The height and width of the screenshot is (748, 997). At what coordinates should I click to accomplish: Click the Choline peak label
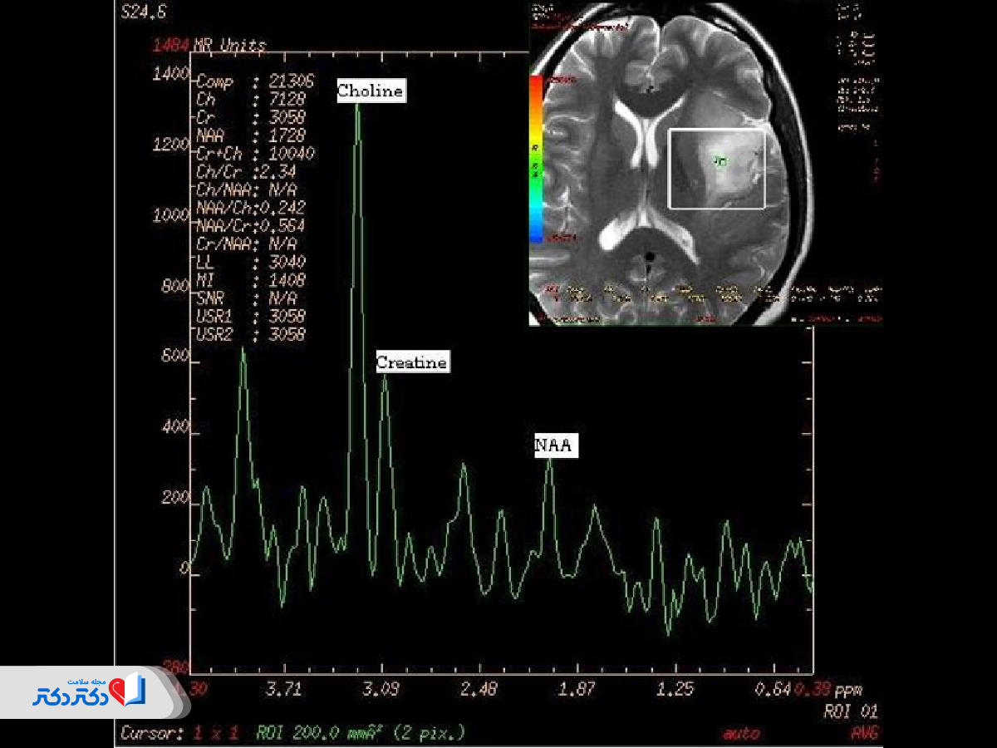click(x=371, y=91)
